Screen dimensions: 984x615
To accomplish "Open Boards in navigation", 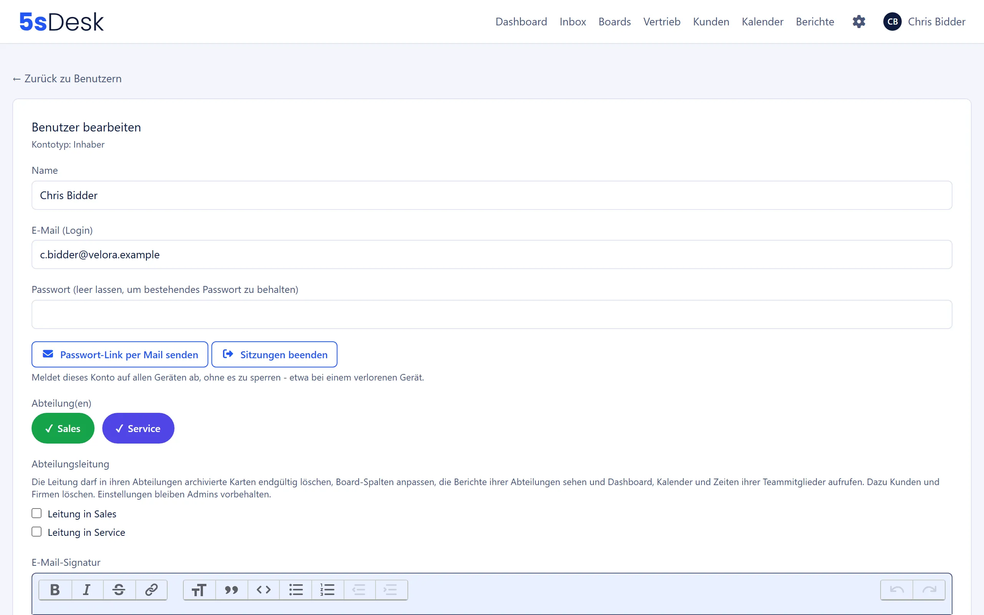I will [x=614, y=22].
